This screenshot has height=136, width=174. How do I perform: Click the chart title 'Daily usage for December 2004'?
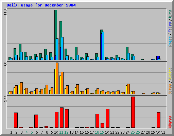[x=41, y=5]
